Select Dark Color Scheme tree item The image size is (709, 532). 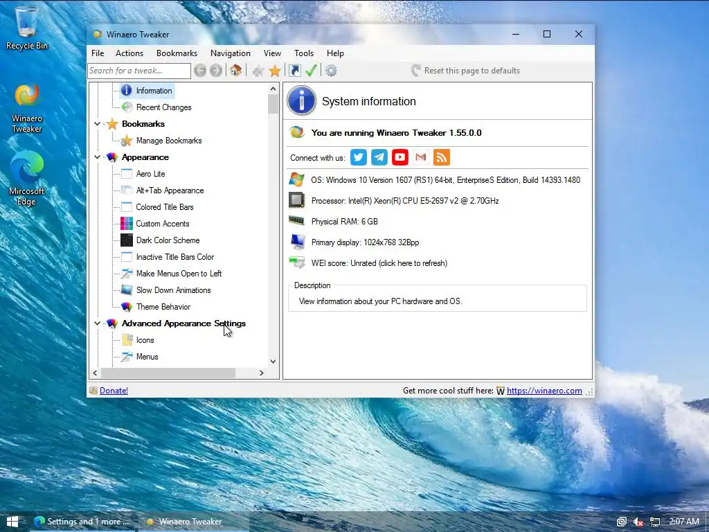tap(168, 240)
